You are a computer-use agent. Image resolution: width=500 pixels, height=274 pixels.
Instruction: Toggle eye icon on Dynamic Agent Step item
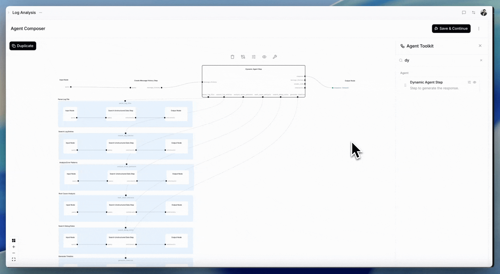[x=474, y=82]
